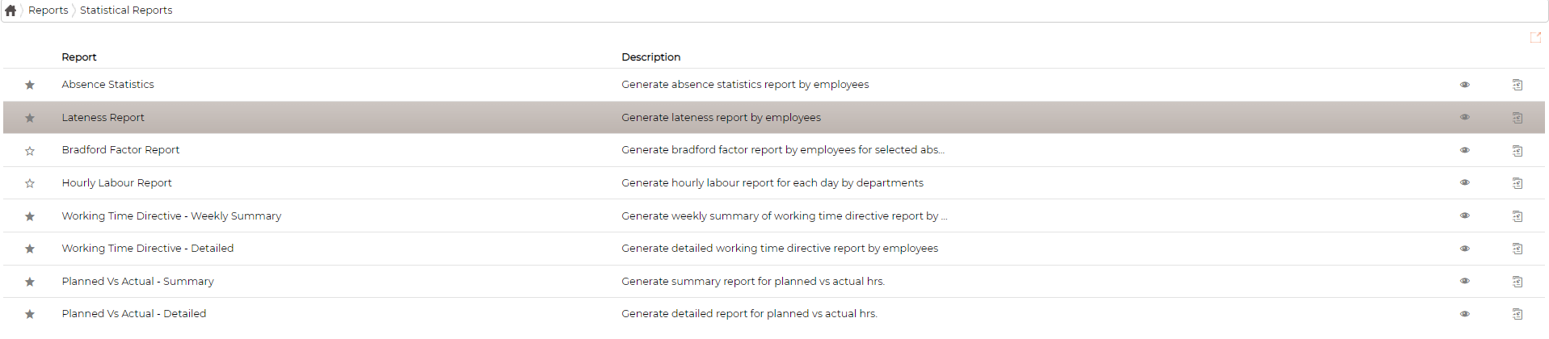The height and width of the screenshot is (339, 1549).
Task: Toggle favorite star for Hourly Labour Report
Action: click(x=30, y=183)
